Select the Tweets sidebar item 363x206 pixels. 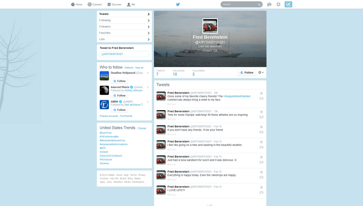point(124,14)
